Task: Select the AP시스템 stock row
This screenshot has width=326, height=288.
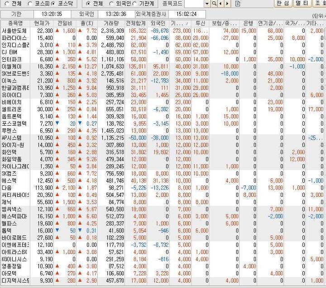Action: (x=163, y=138)
